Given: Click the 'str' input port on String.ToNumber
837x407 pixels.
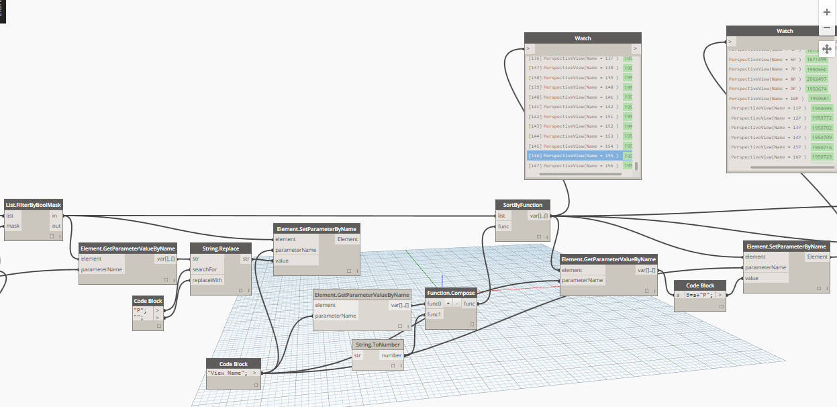Looking at the screenshot, I should (x=358, y=355).
